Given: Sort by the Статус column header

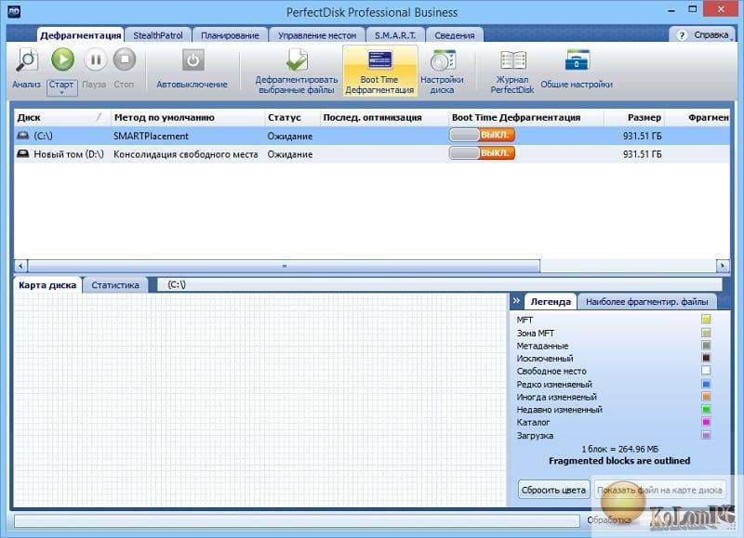Looking at the screenshot, I should pyautogui.click(x=292, y=118).
